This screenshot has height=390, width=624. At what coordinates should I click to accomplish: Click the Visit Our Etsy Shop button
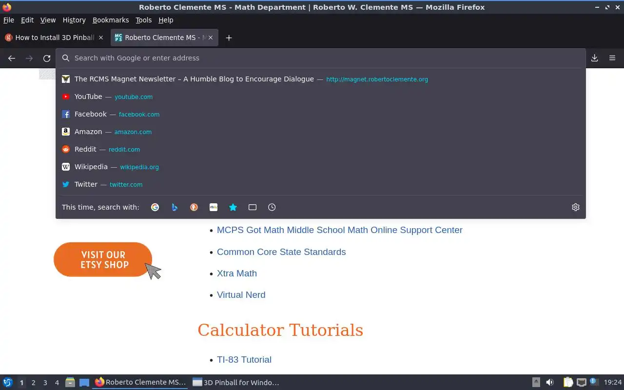coord(103,259)
